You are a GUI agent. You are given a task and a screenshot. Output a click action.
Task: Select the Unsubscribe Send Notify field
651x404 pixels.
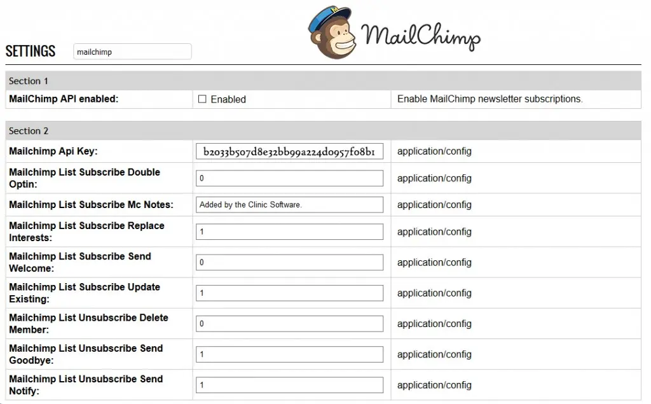point(289,385)
